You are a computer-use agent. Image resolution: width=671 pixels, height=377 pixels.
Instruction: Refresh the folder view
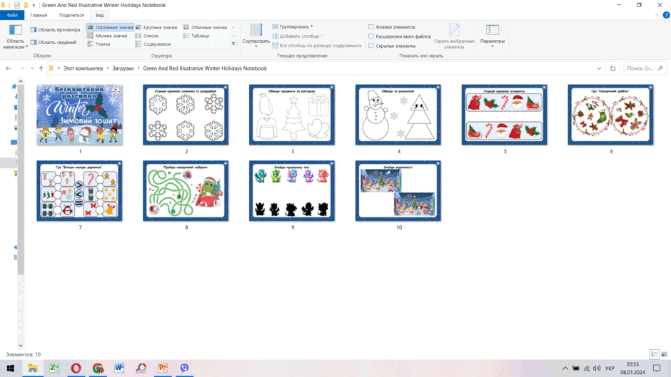pos(612,68)
